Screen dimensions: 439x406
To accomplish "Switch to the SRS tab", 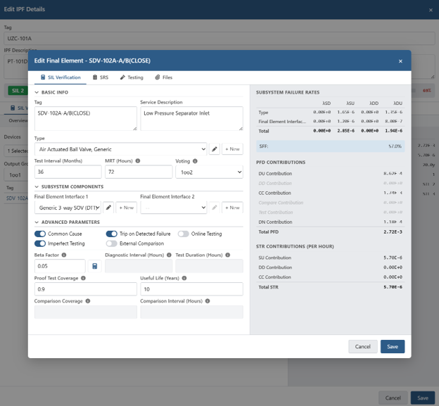I will point(101,77).
